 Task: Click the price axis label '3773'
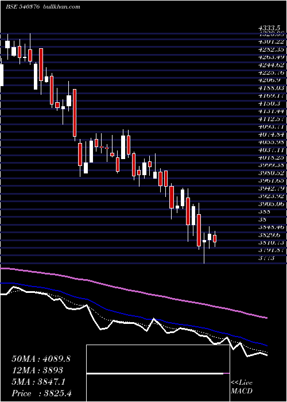pyautogui.click(x=266, y=258)
